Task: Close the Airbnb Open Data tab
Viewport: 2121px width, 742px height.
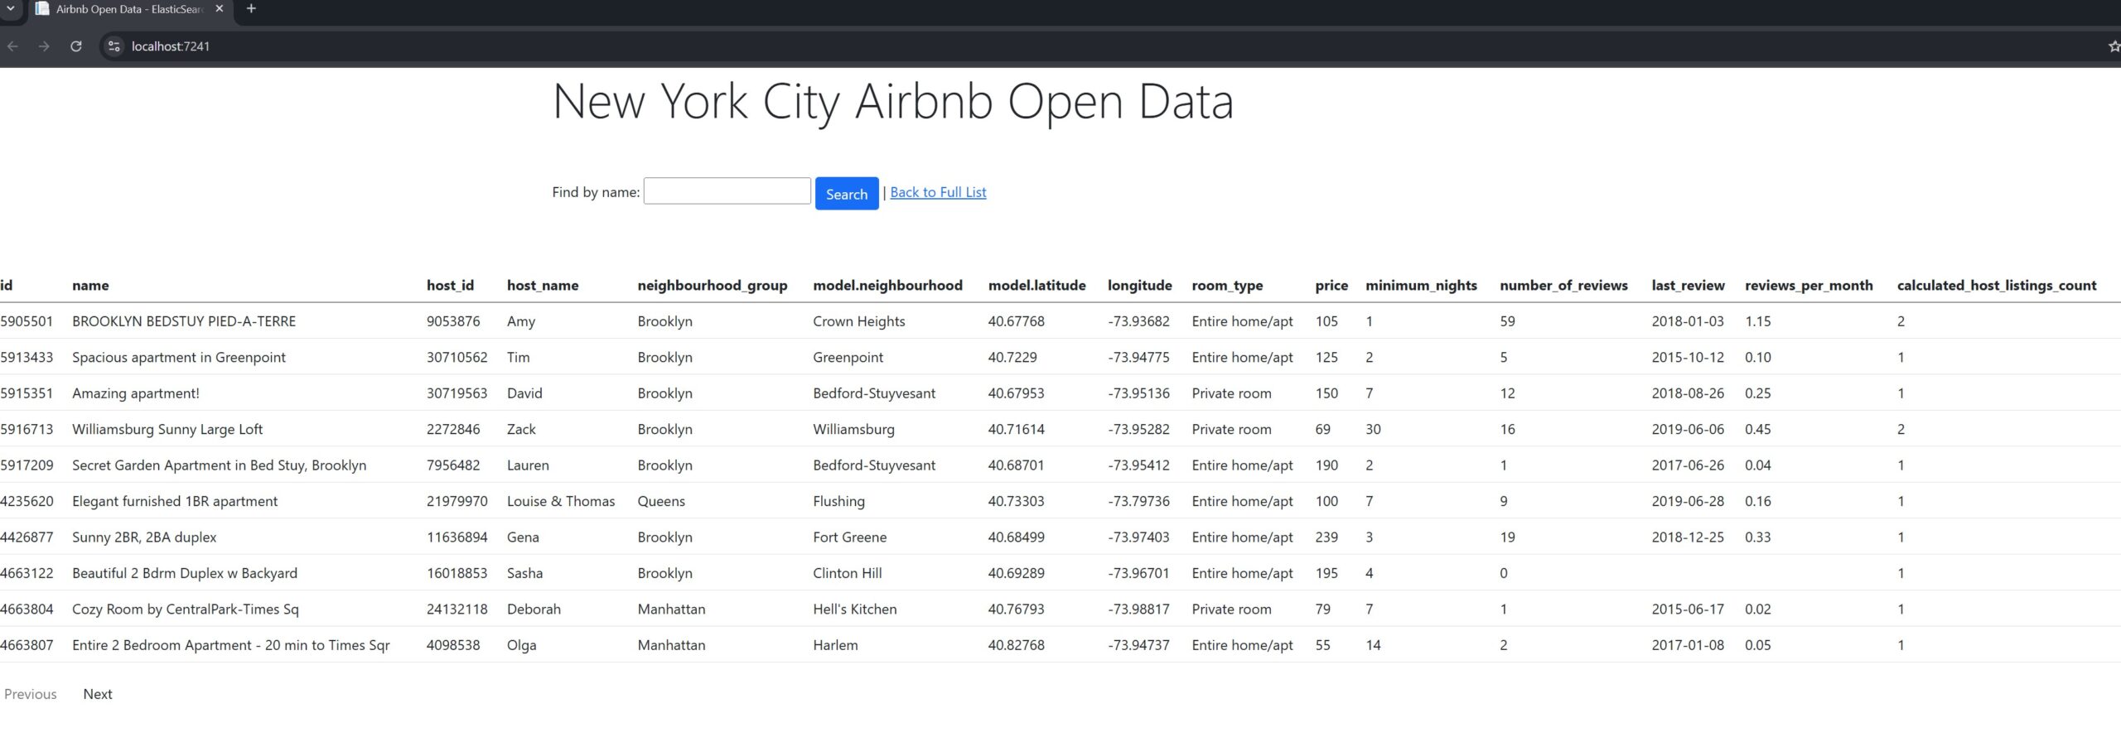Action: point(220,9)
